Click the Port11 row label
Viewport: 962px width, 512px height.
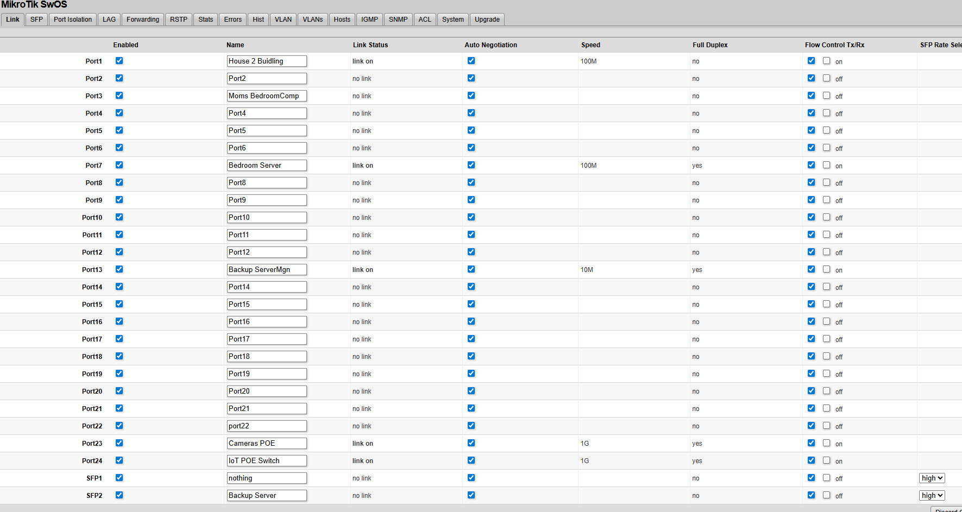(92, 235)
